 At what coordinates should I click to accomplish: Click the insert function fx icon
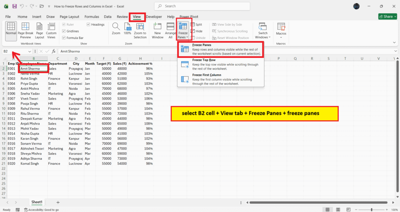pyautogui.click(x=54, y=51)
